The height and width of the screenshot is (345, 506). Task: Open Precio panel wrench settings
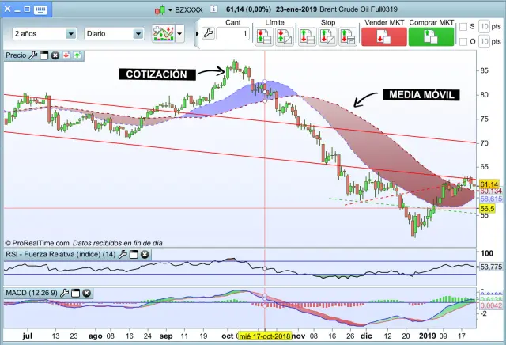click(x=33, y=56)
